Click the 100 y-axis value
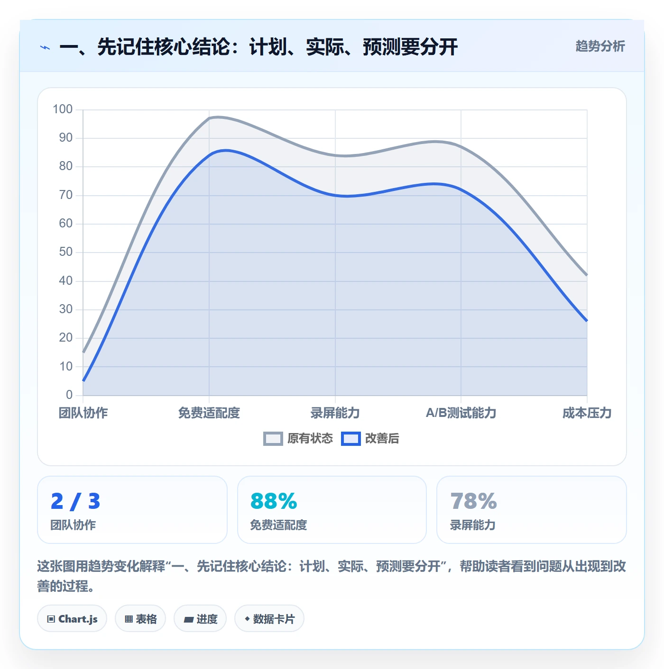The height and width of the screenshot is (669, 664). pyautogui.click(x=63, y=109)
